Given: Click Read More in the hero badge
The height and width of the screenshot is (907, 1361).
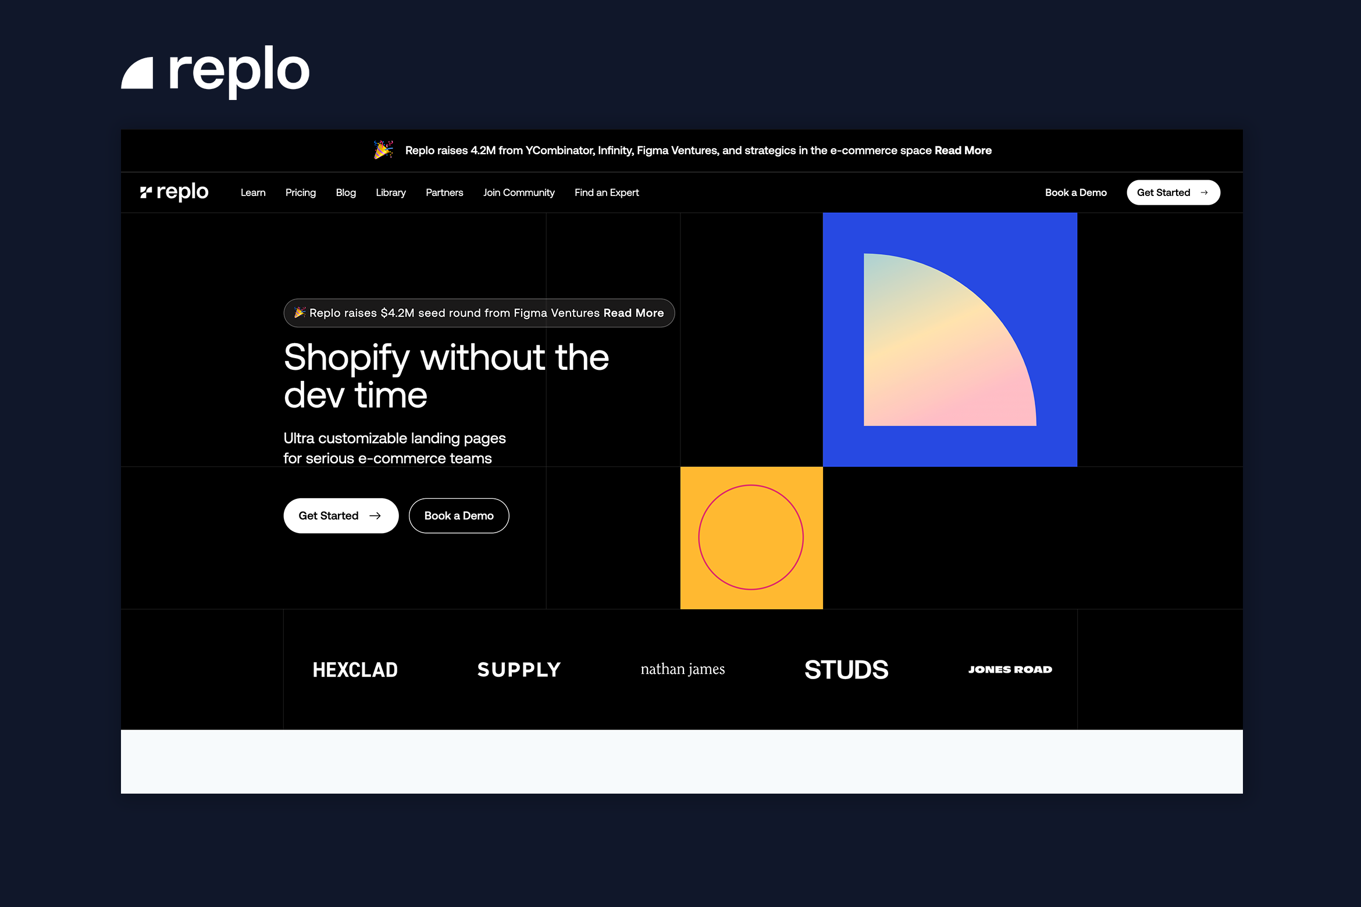Looking at the screenshot, I should [633, 312].
